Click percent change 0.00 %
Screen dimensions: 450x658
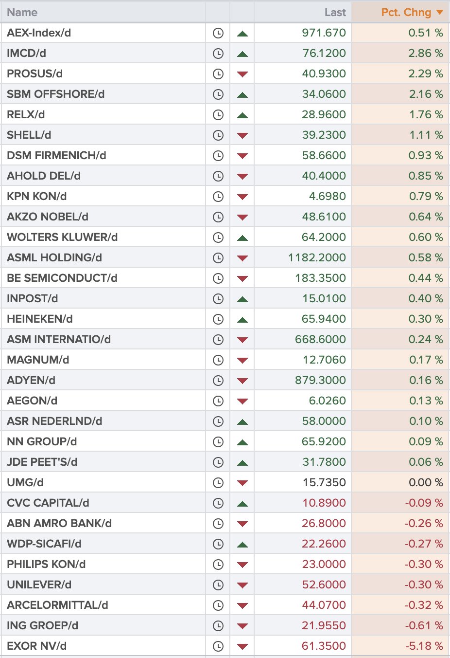tap(426, 483)
